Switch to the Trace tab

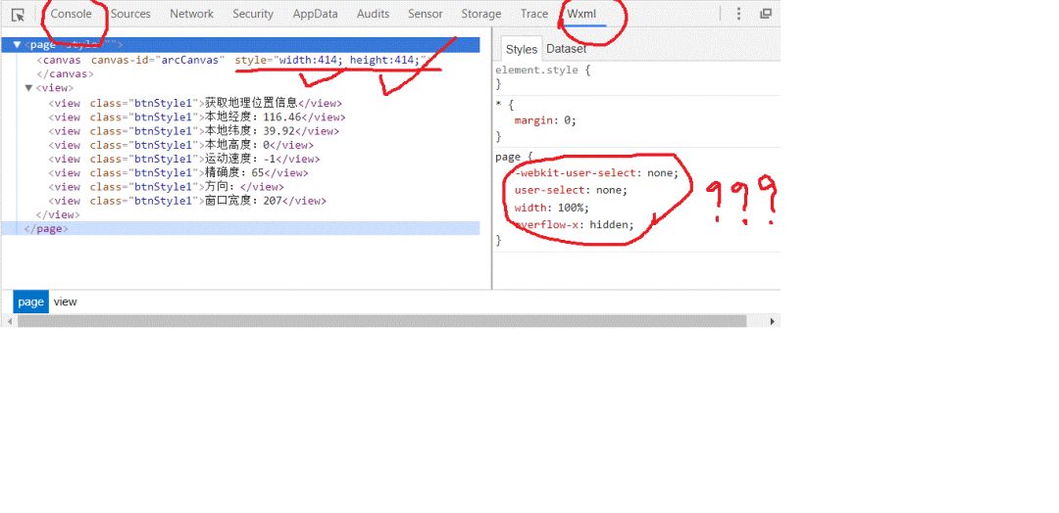pos(534,14)
